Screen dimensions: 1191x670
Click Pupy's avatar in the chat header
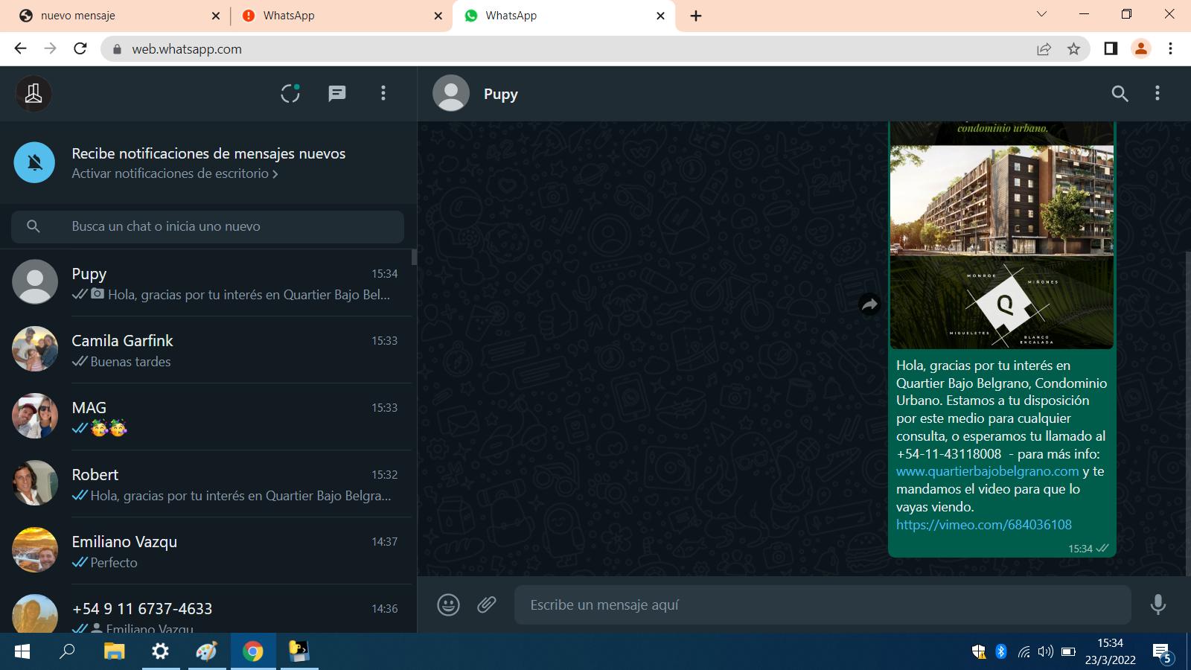[451, 93]
